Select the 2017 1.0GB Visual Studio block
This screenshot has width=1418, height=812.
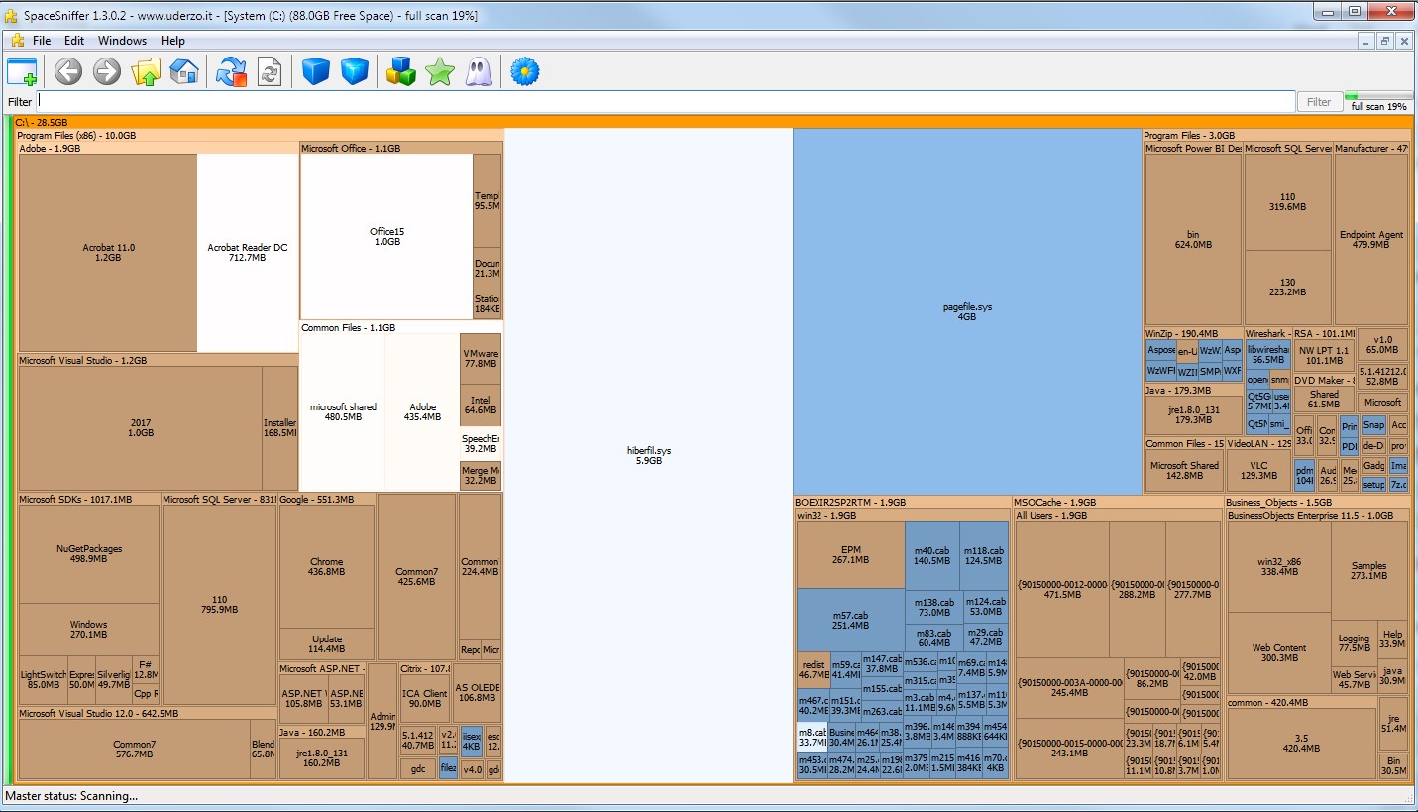pyautogui.click(x=141, y=428)
